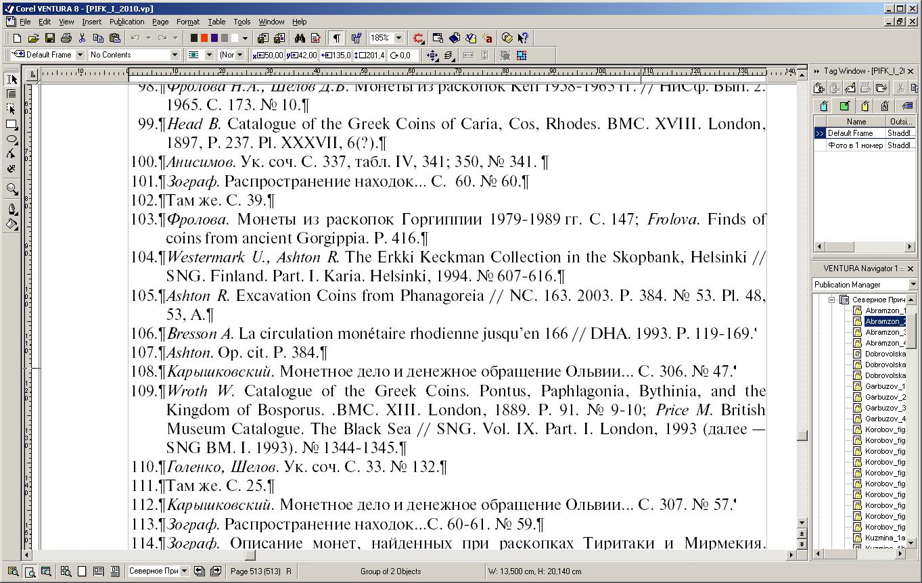Save publication using floppy disk icon
922x583 pixels.
coord(49,39)
